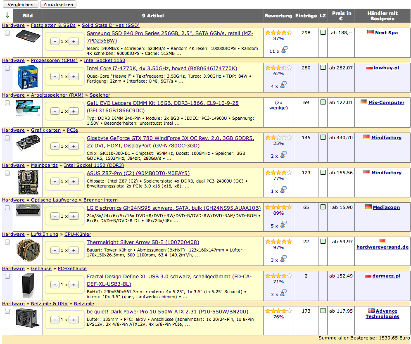Screen dimensions: 411x344
Task: Open be quiet! Dark Power Pro 10 product link
Action: [167, 311]
